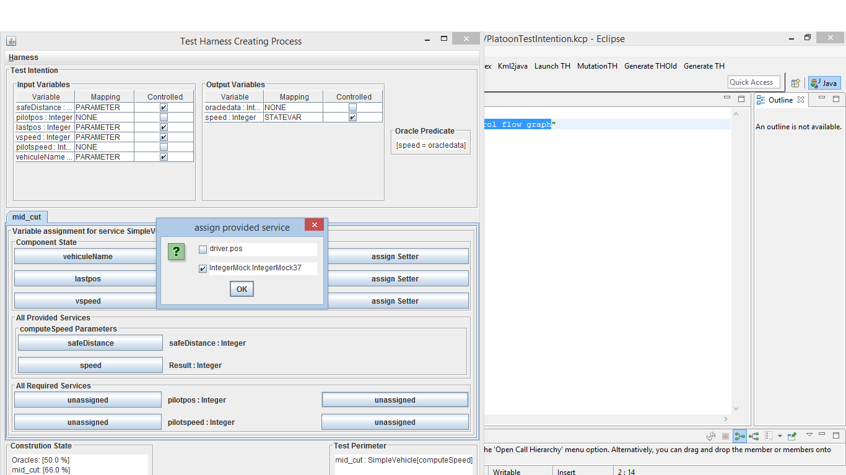Viewport: 846px width, 475px height.
Task: Switch to the Java perspective
Action: [x=824, y=83]
